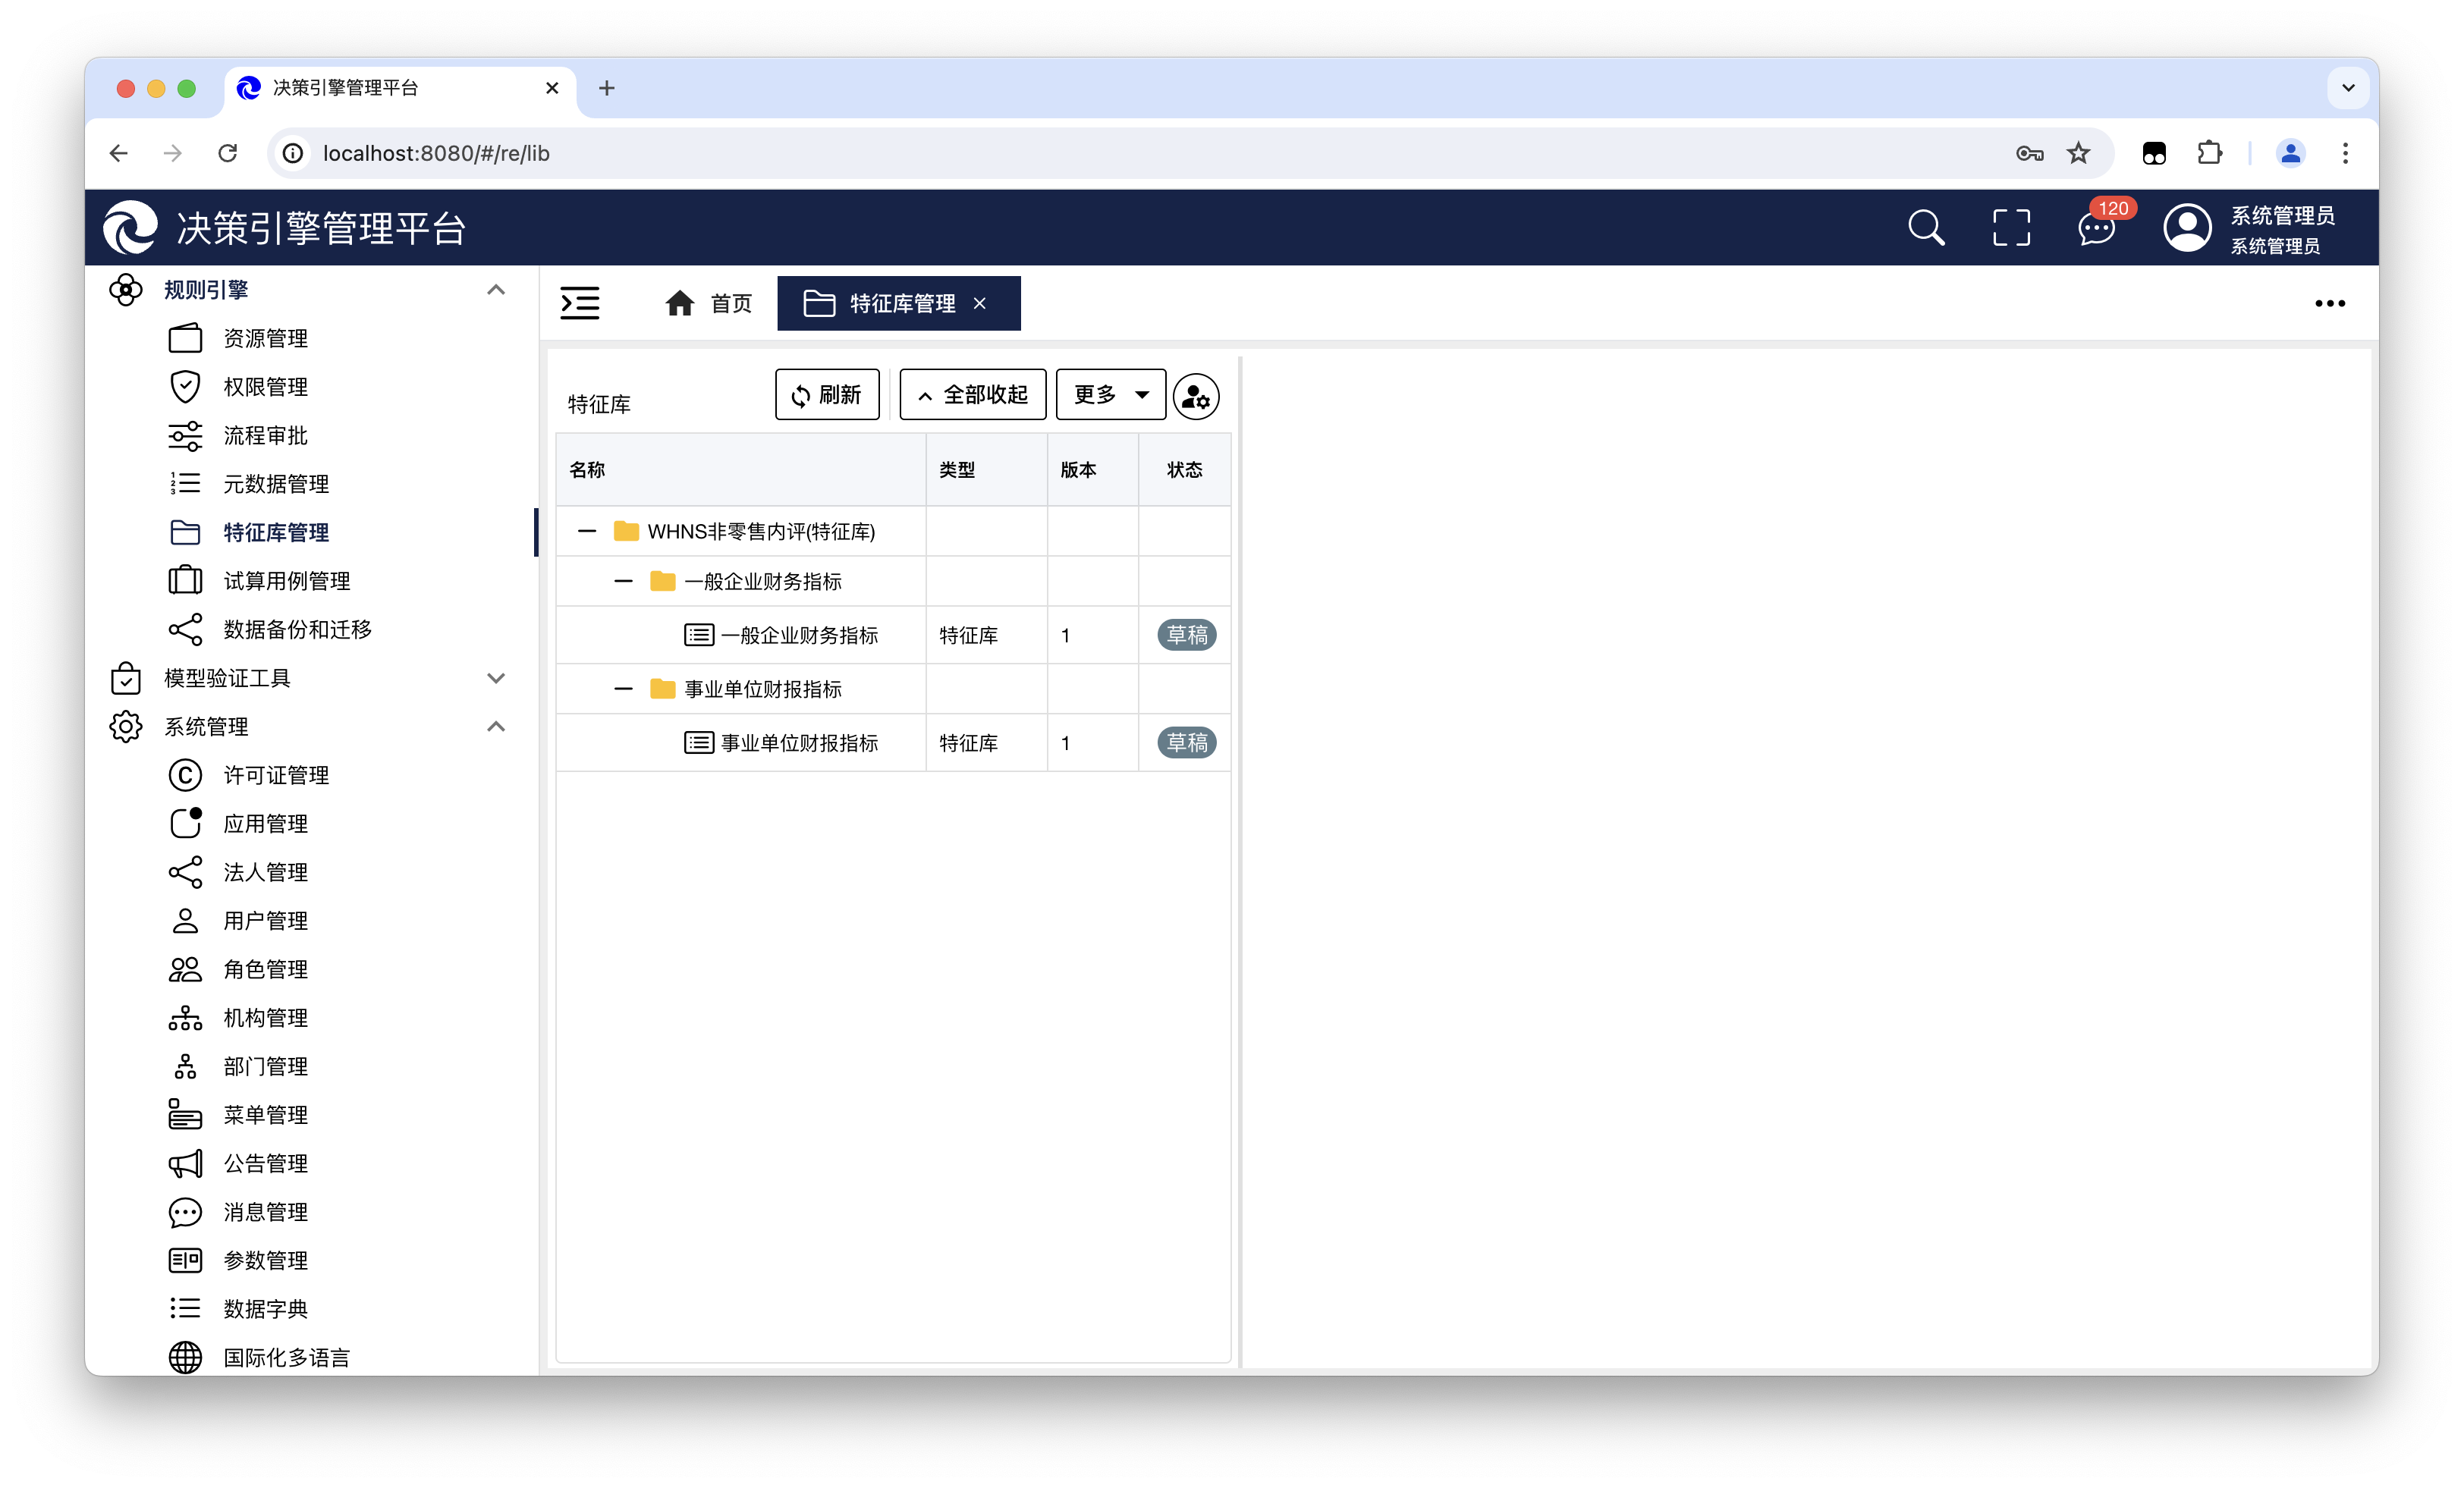Bookmark page with the star icon
Image resolution: width=2464 pixels, height=1488 pixels.
tap(2078, 153)
